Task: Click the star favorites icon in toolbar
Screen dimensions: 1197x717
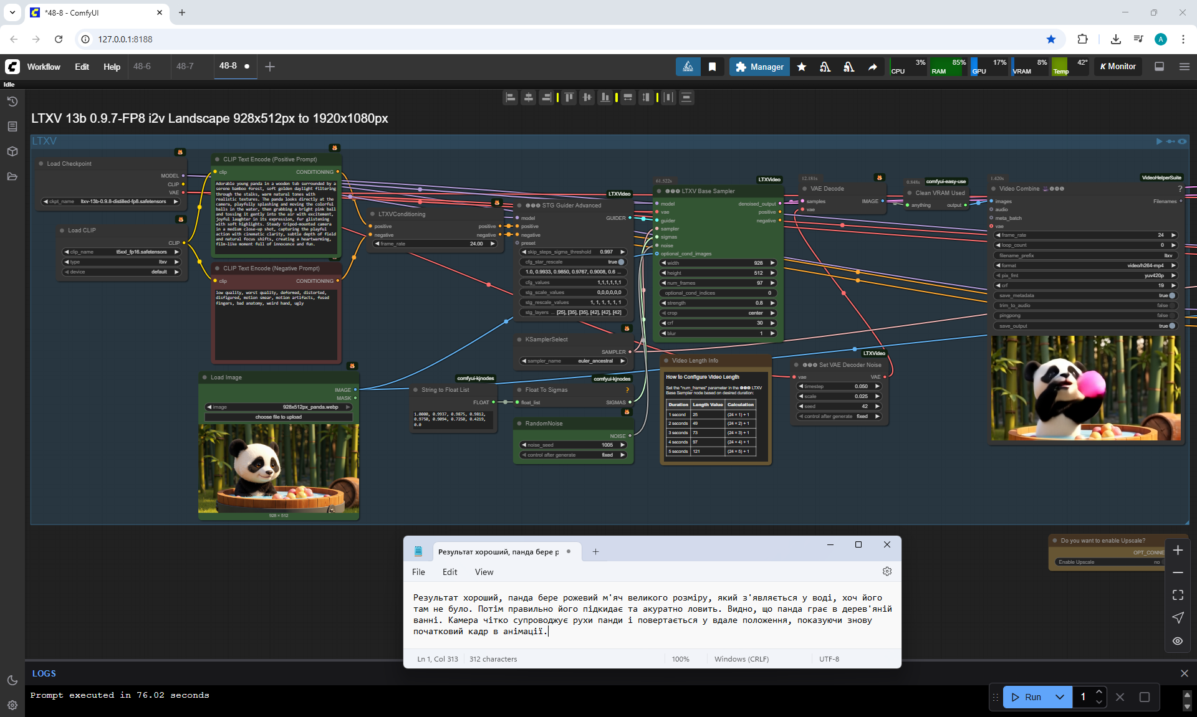Action: click(802, 67)
